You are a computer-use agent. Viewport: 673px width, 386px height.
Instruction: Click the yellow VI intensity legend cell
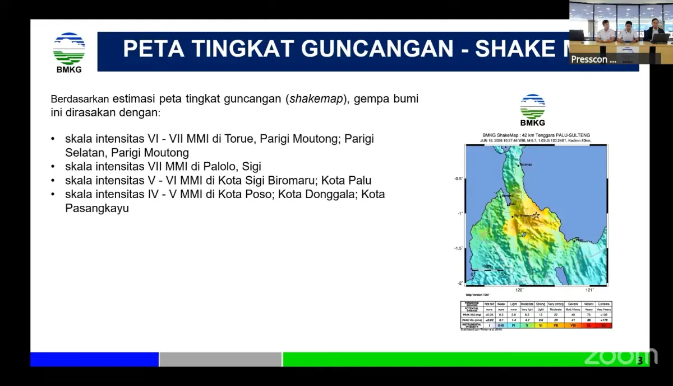[541, 325]
